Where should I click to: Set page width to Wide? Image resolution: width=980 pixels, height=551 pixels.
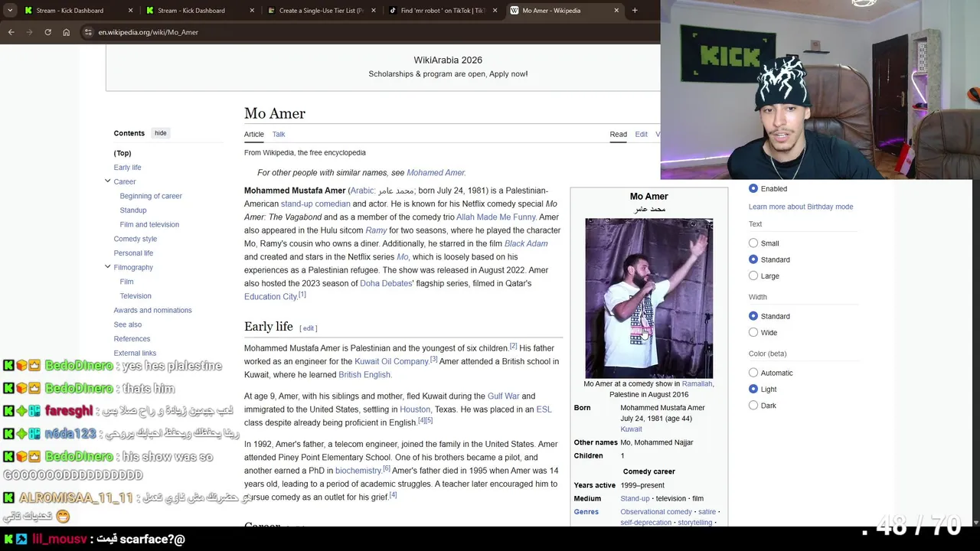[x=753, y=332]
